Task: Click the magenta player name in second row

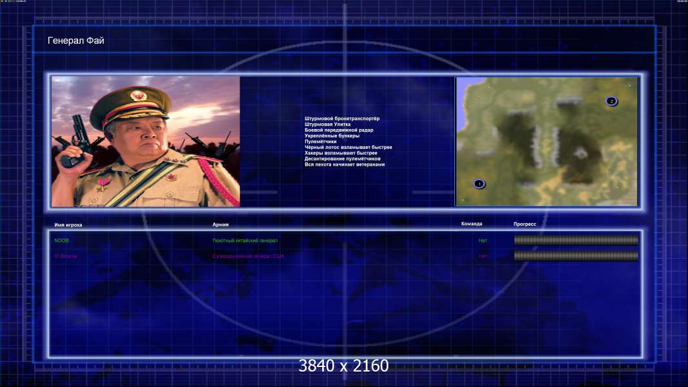Action: coord(65,256)
